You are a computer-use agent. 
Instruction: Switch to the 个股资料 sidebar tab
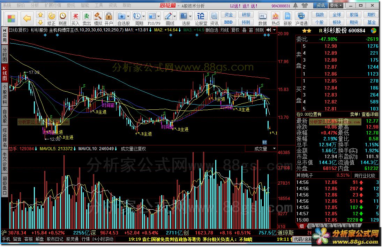(5, 94)
